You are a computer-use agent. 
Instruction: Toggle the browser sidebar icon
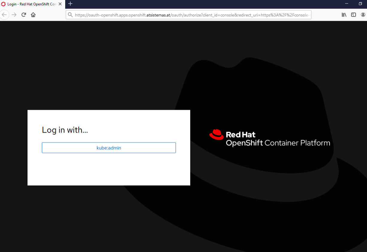point(354,15)
